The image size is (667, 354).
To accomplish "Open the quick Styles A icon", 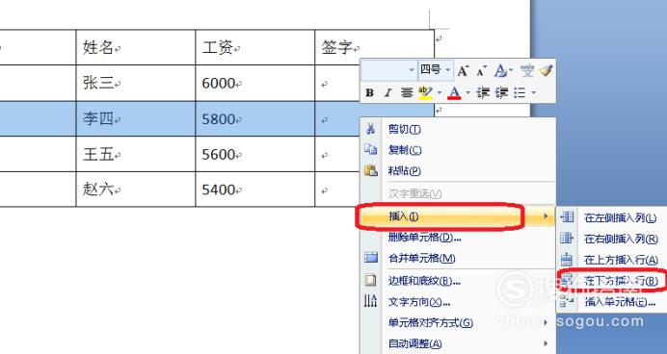I will tap(500, 71).
